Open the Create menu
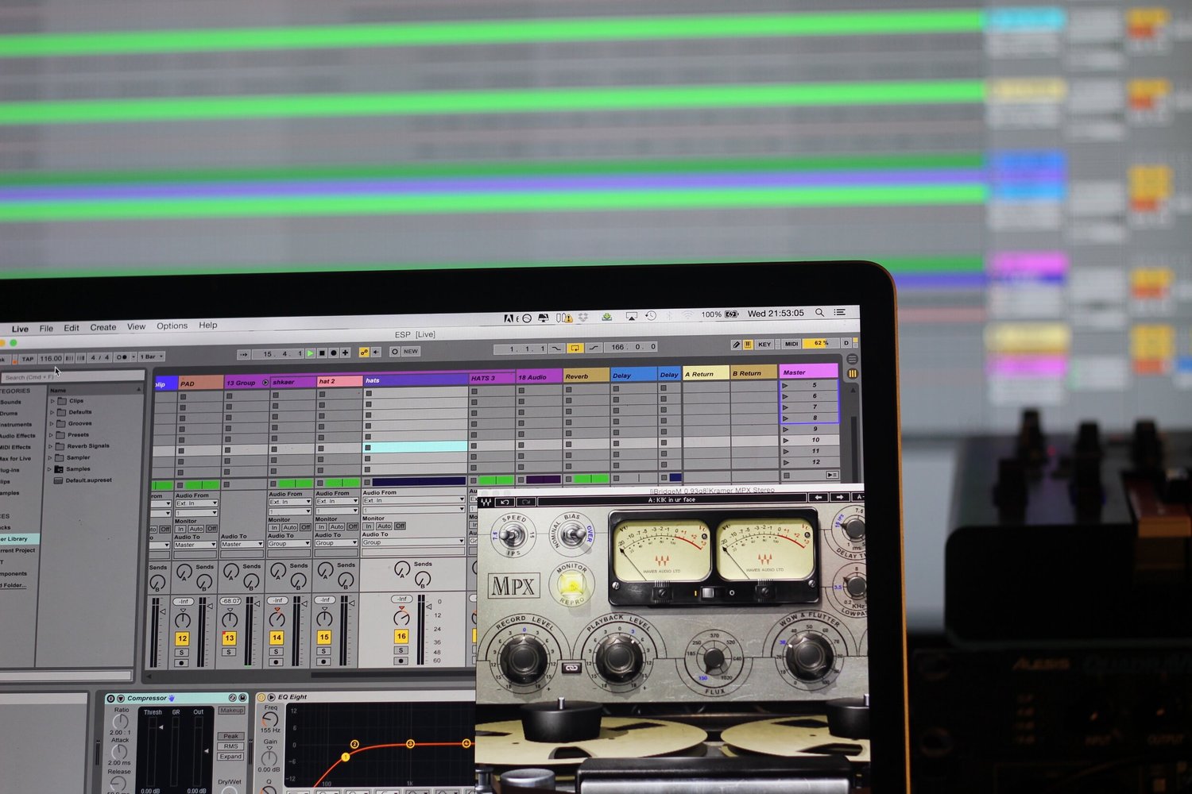1192x794 pixels. tap(103, 327)
